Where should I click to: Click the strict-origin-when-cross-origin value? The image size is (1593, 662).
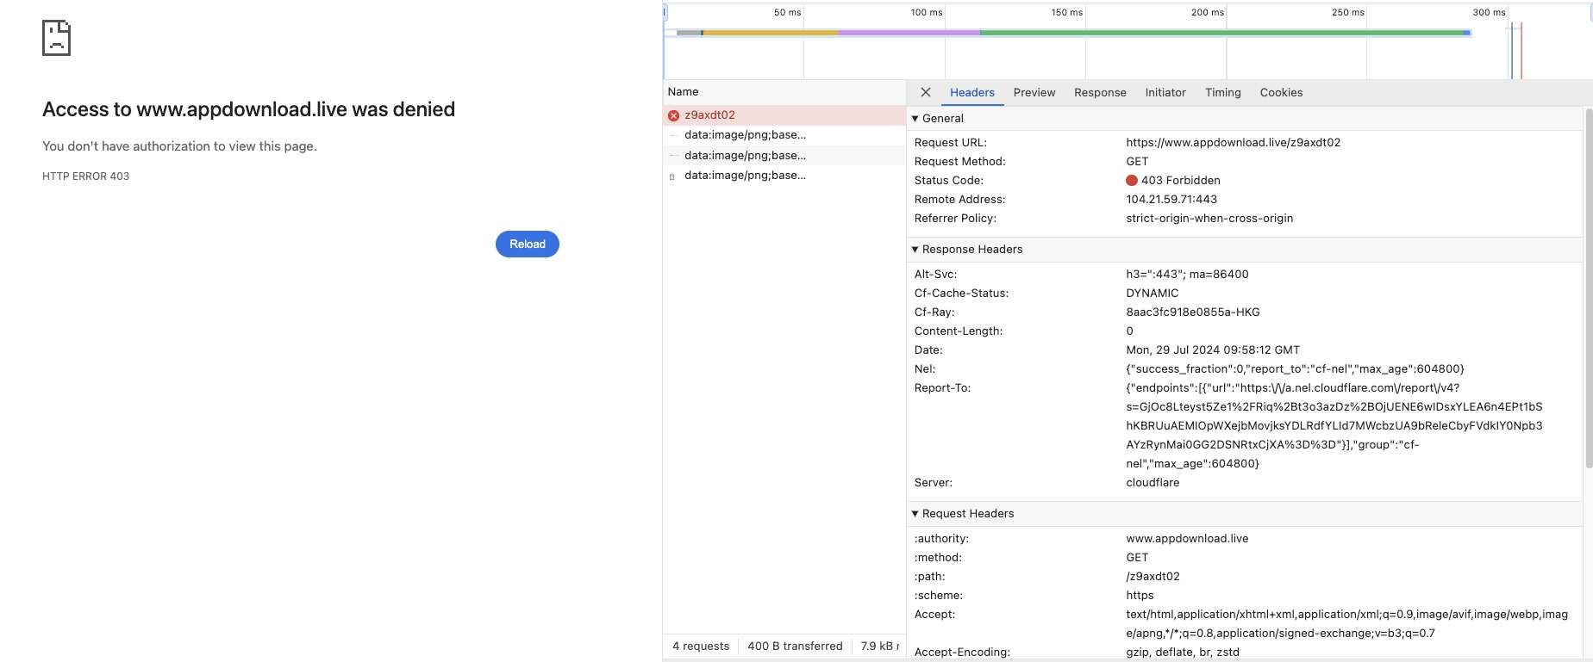(x=1209, y=219)
